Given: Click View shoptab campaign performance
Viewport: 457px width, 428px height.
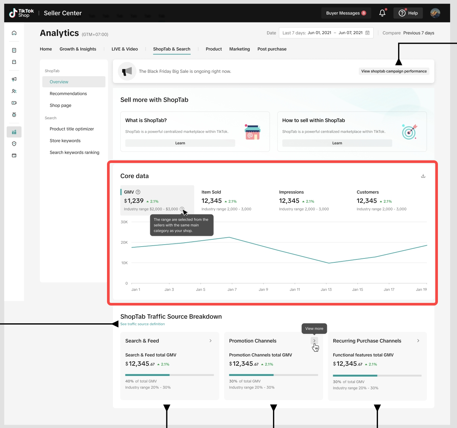Looking at the screenshot, I should (394, 71).
